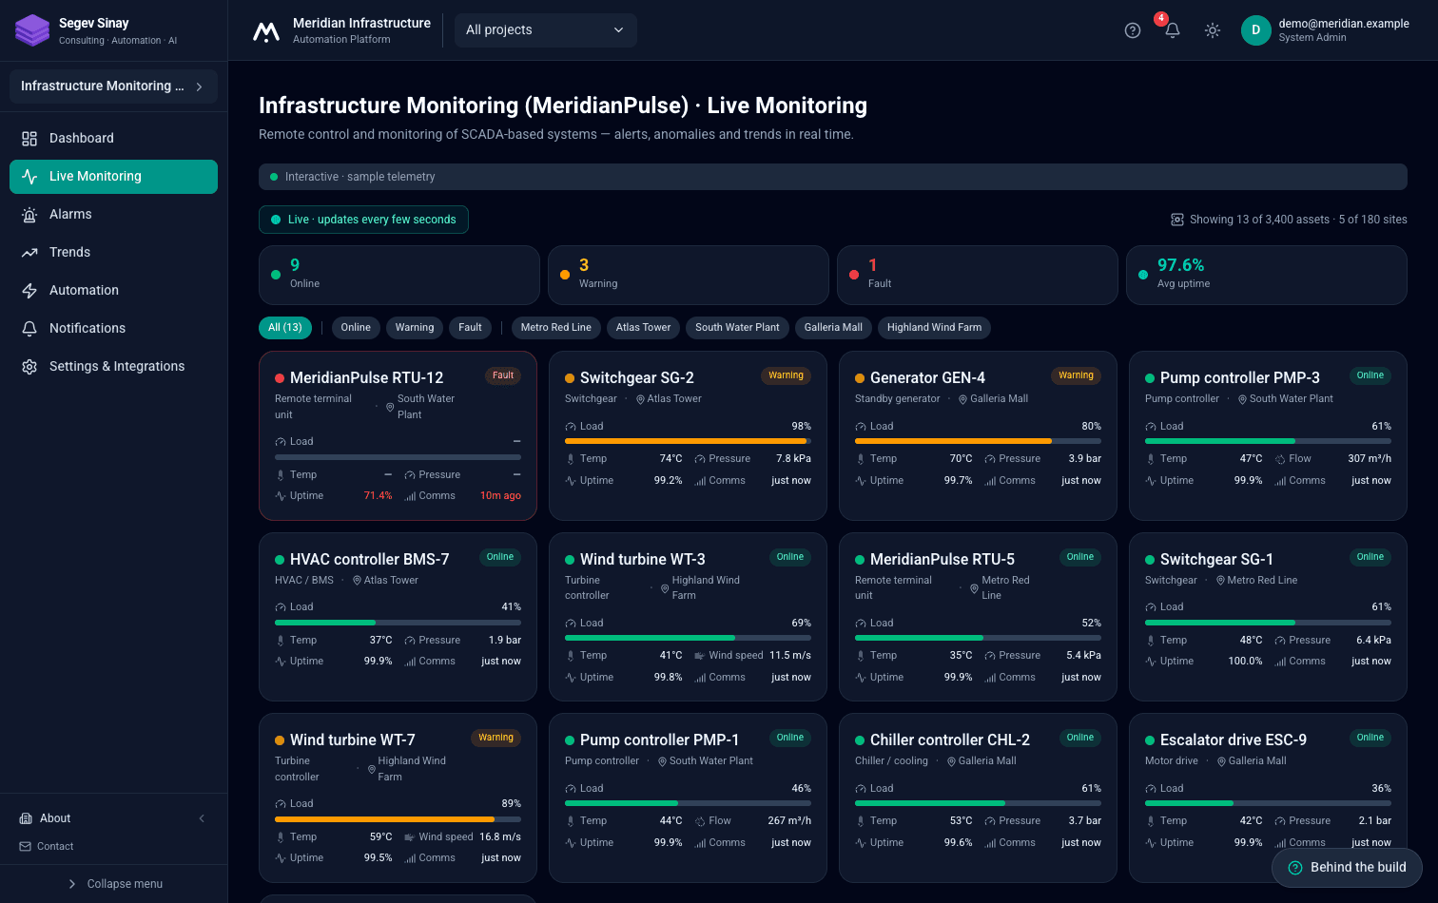
Task: Click the Meridian Infrastructure logo icon
Action: tap(266, 31)
